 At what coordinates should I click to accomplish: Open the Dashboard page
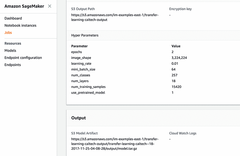[x=13, y=19]
